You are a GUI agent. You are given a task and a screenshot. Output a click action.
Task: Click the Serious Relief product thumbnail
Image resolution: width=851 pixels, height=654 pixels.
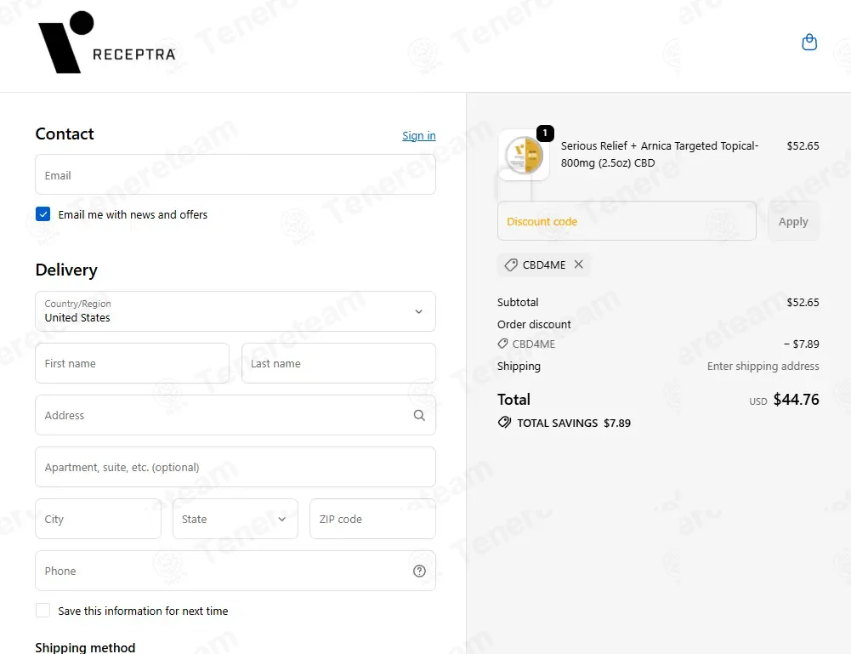click(x=523, y=156)
